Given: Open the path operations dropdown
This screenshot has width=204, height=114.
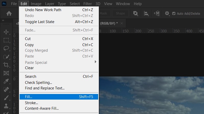Looking at the screenshot, I should 136,13.
